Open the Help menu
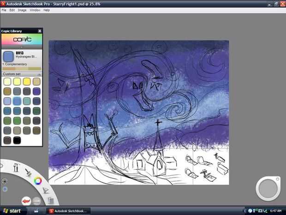286x215 pixels. coord(47,10)
